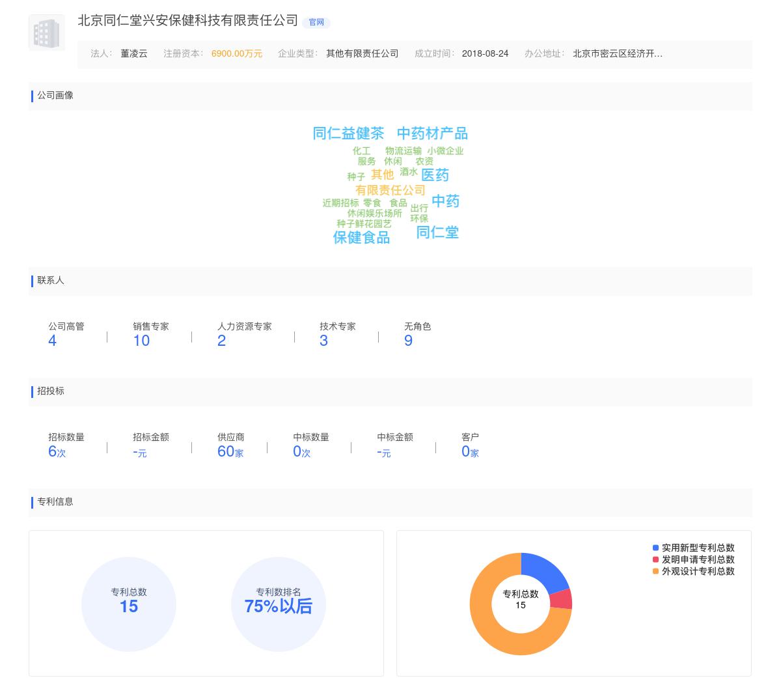Click legal representative name 董凌云
Image resolution: width=781 pixels, height=691 pixels.
click(134, 53)
